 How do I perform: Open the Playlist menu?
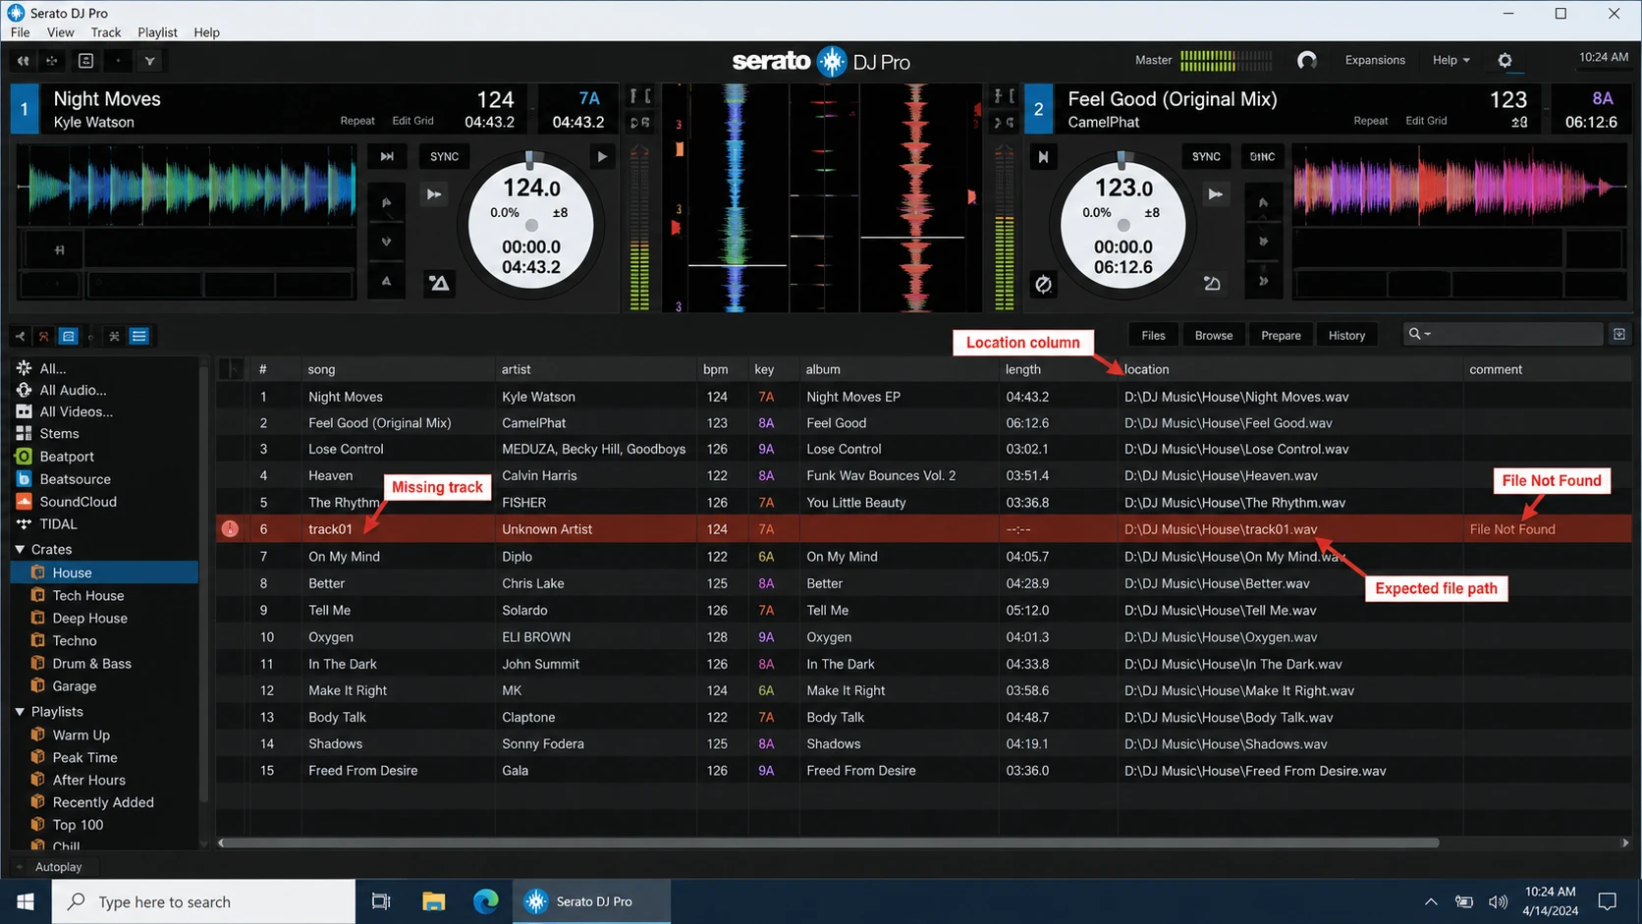[x=157, y=32]
